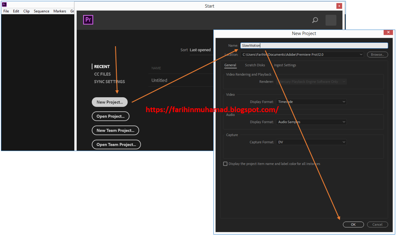The width and height of the screenshot is (397, 235).
Task: Open the Untitled recent project
Action: tap(159, 80)
